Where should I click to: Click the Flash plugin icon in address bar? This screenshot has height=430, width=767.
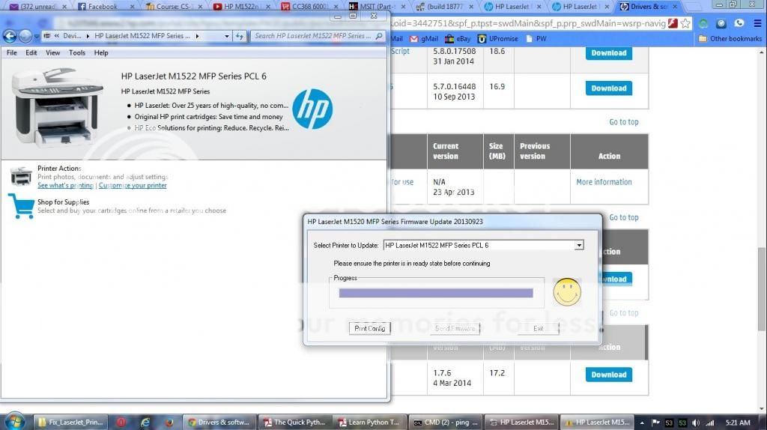point(673,23)
